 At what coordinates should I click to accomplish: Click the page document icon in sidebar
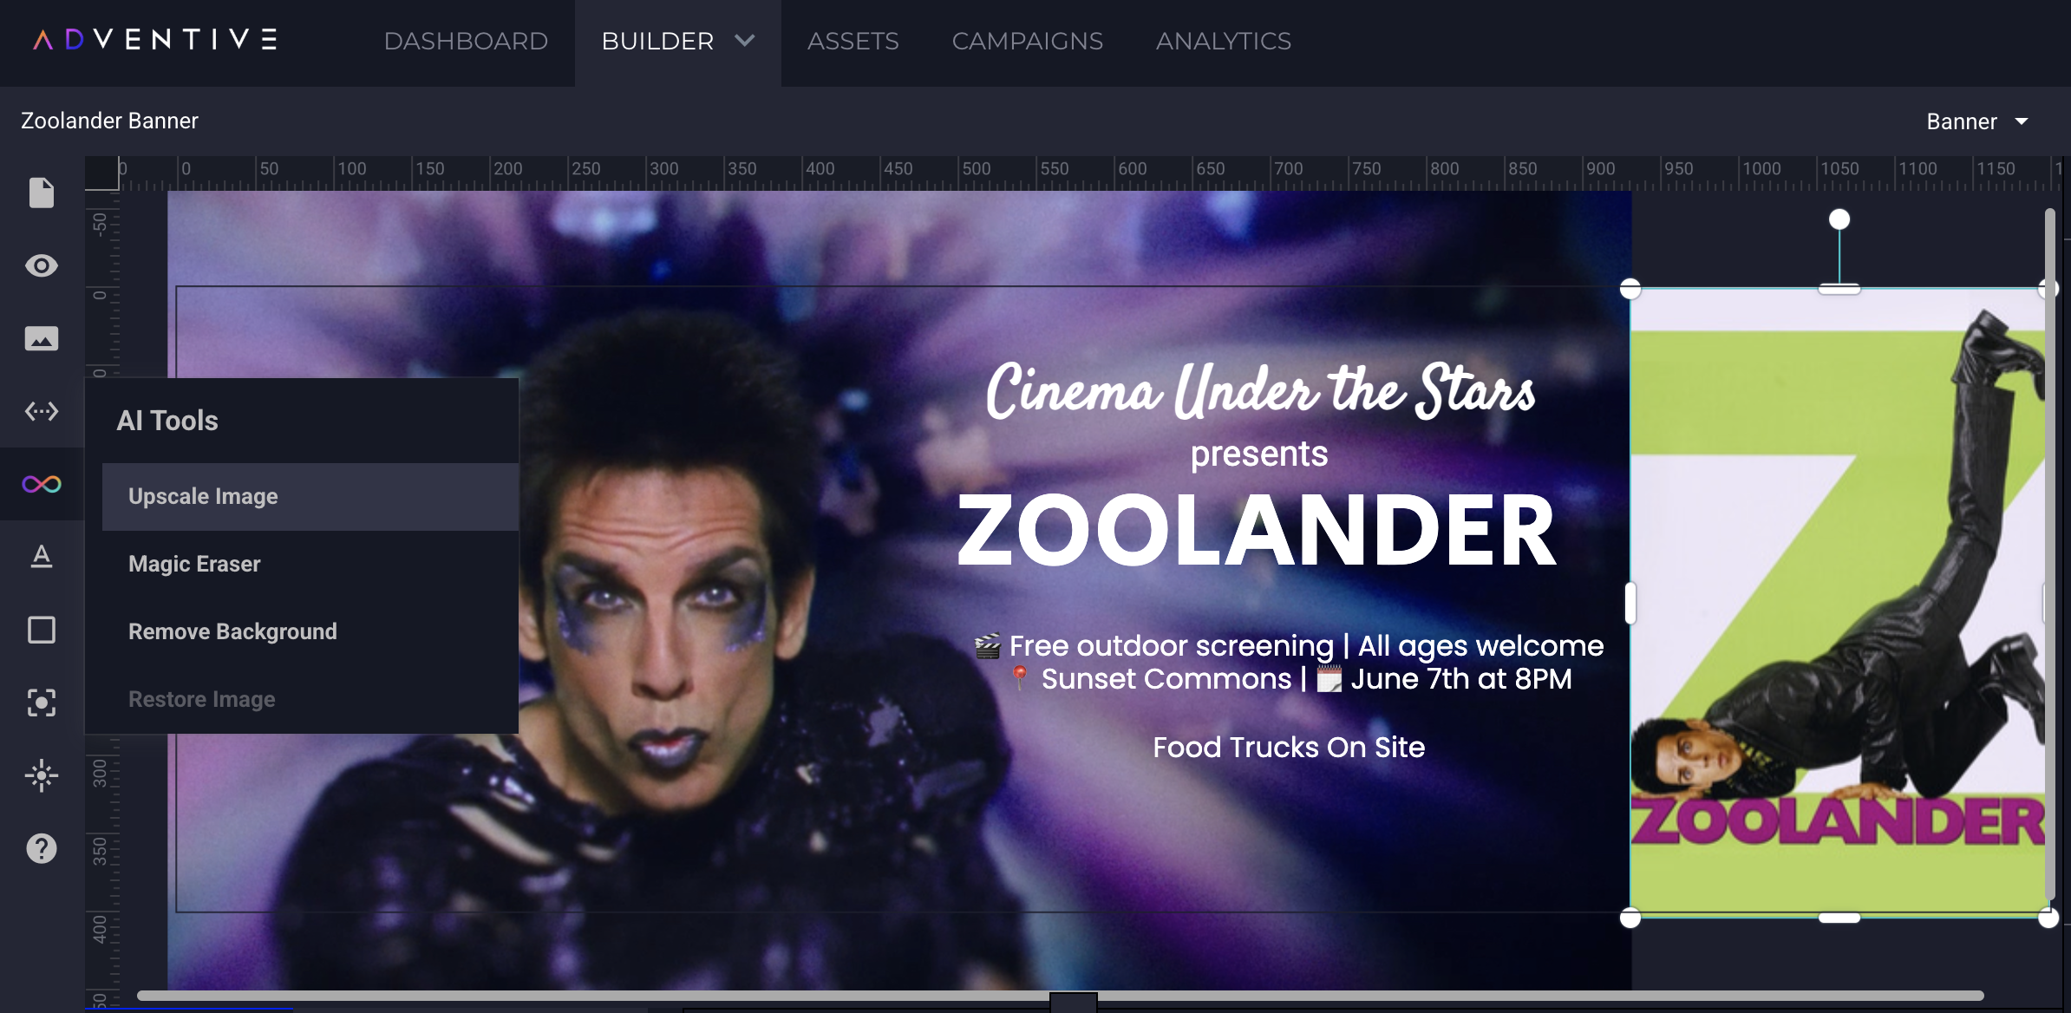click(42, 193)
